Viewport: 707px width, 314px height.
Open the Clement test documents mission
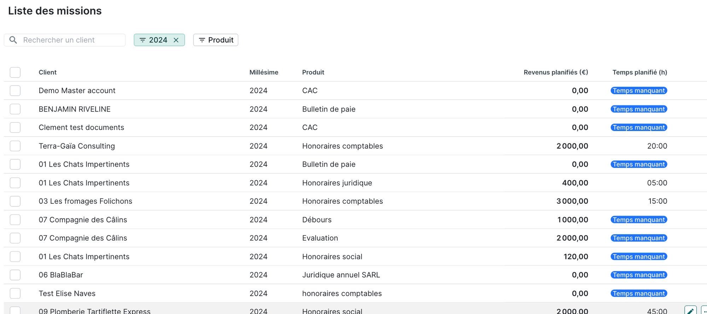point(81,128)
